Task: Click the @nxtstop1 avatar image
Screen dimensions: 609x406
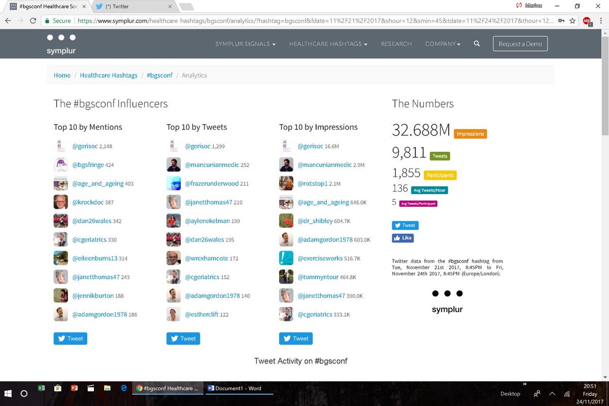Action: coord(286,183)
